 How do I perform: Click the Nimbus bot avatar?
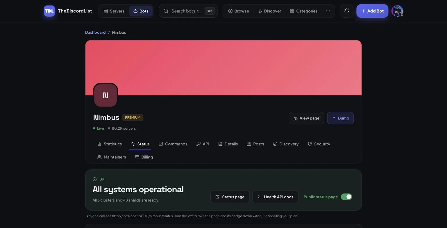point(106,95)
